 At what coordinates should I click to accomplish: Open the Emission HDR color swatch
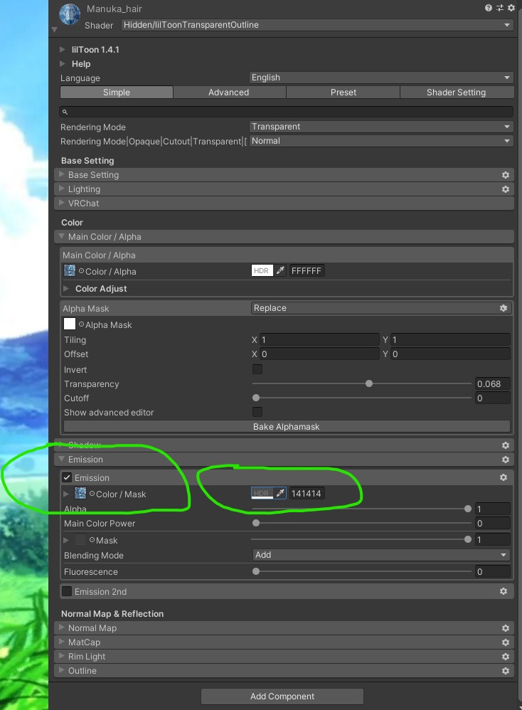(262, 493)
